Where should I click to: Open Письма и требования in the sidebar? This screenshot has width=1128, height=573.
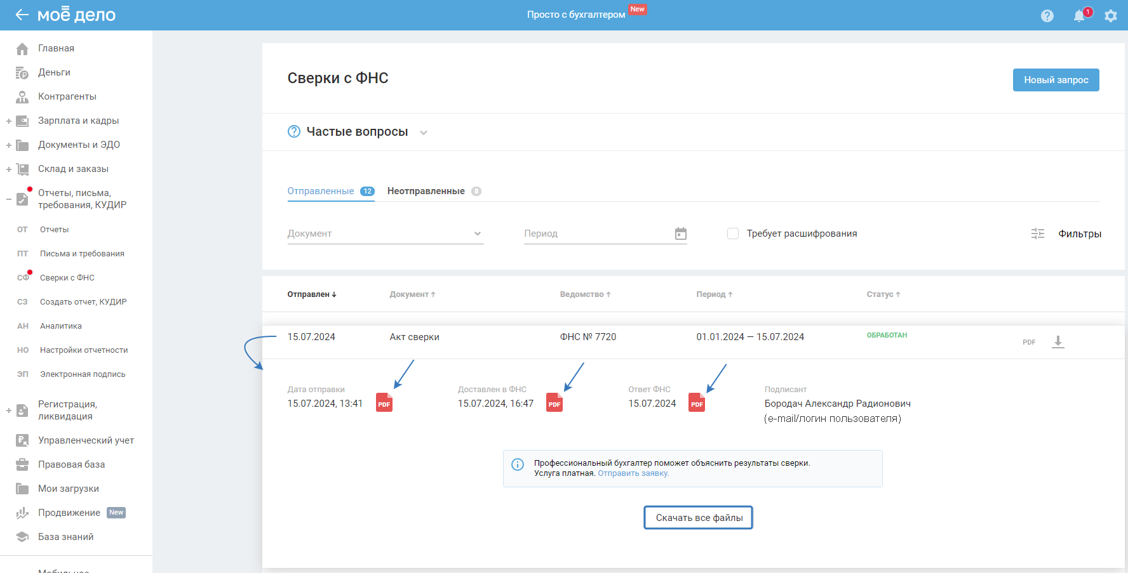82,254
